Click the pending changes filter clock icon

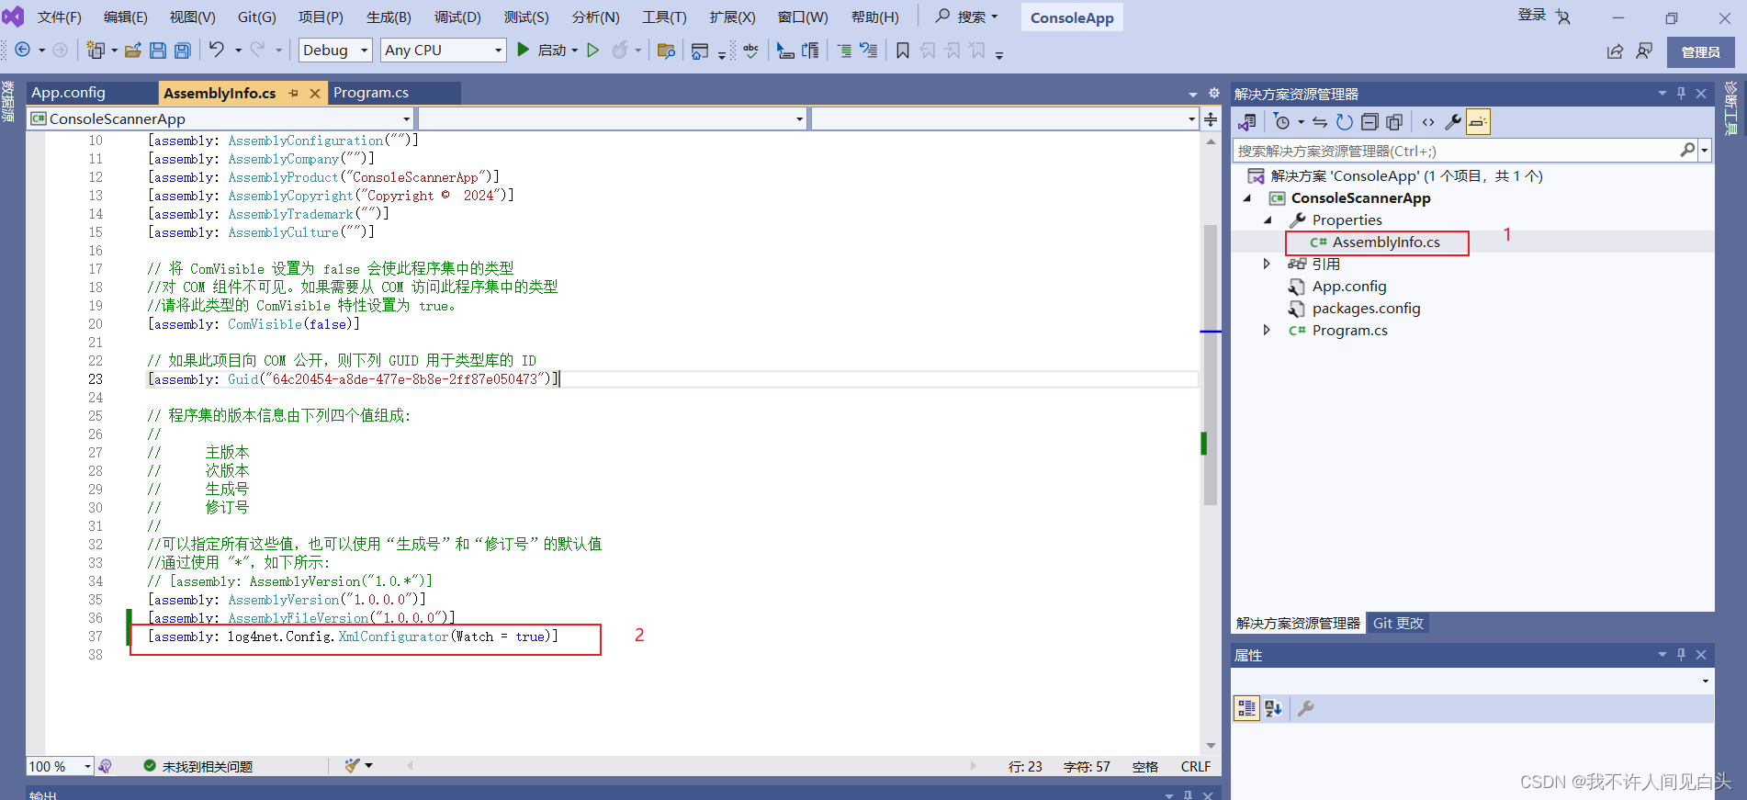[x=1282, y=122]
